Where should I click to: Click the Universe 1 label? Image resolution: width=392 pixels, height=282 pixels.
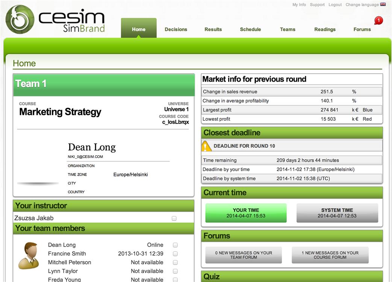[x=177, y=109]
